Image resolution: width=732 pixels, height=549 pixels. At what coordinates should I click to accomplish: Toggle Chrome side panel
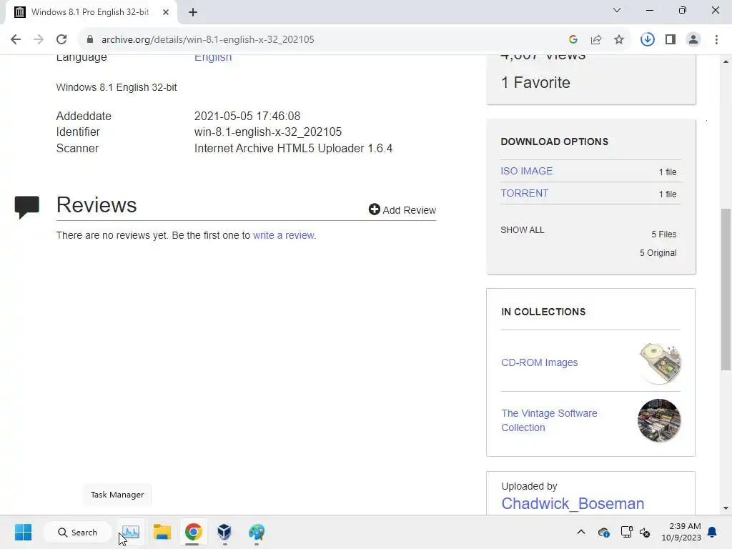671,40
